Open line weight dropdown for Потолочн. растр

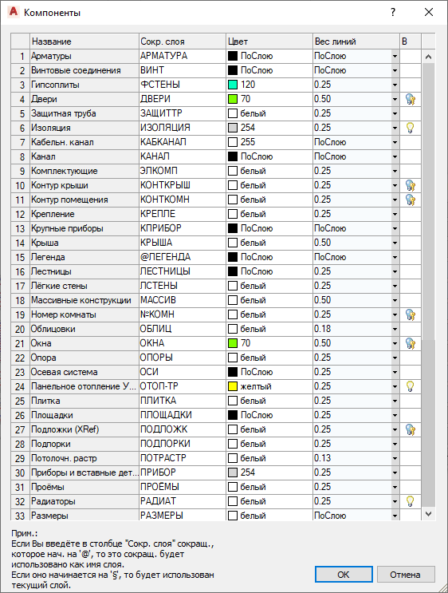click(395, 459)
